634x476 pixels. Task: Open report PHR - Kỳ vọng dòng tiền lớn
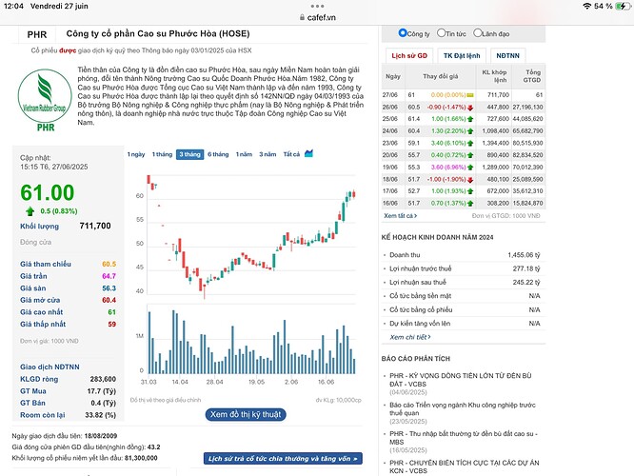(x=461, y=380)
